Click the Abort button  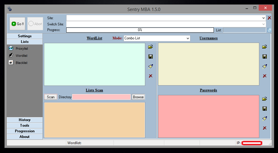click(x=35, y=24)
